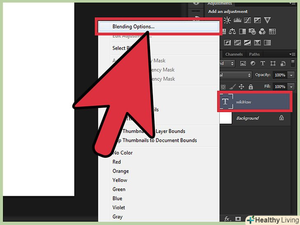Pick Red color label in context menu
The width and height of the screenshot is (300, 225).
tap(117, 162)
